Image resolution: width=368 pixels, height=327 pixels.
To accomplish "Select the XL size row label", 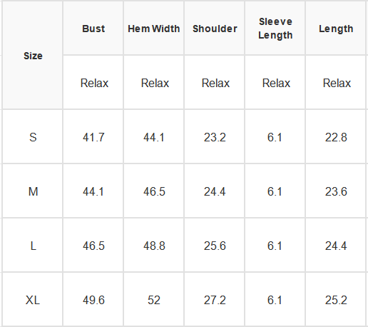I will coord(33,300).
